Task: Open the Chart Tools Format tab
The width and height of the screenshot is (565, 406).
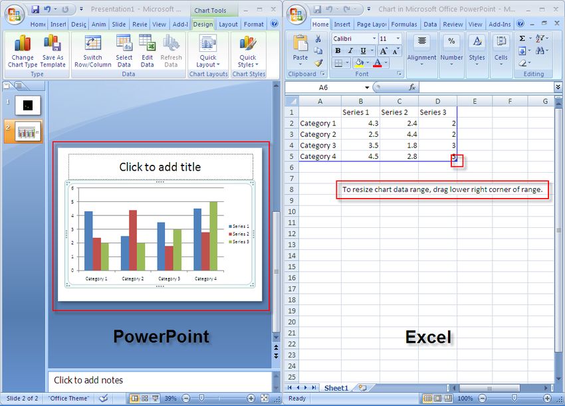Action: click(254, 24)
